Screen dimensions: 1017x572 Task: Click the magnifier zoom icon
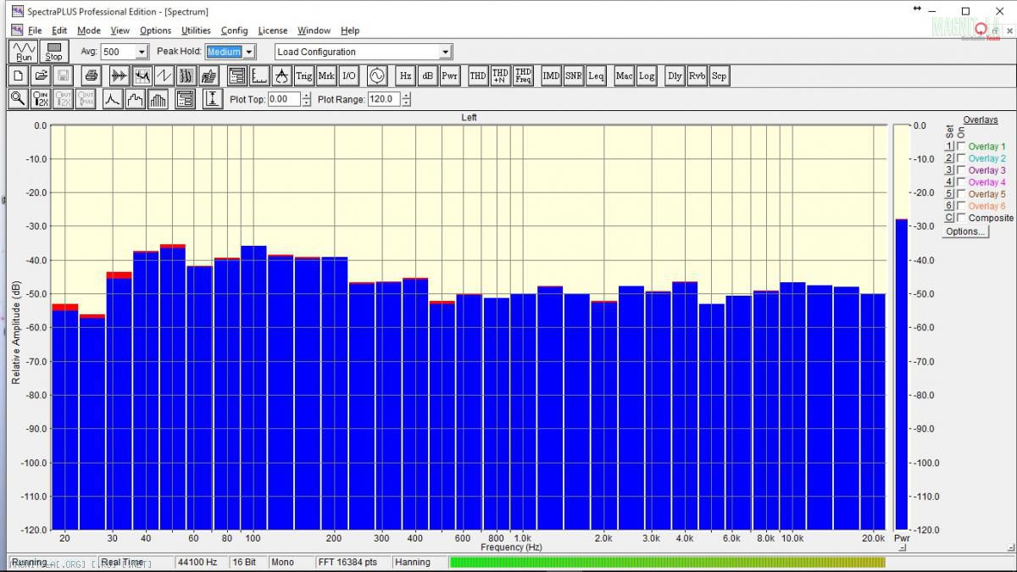click(x=18, y=99)
